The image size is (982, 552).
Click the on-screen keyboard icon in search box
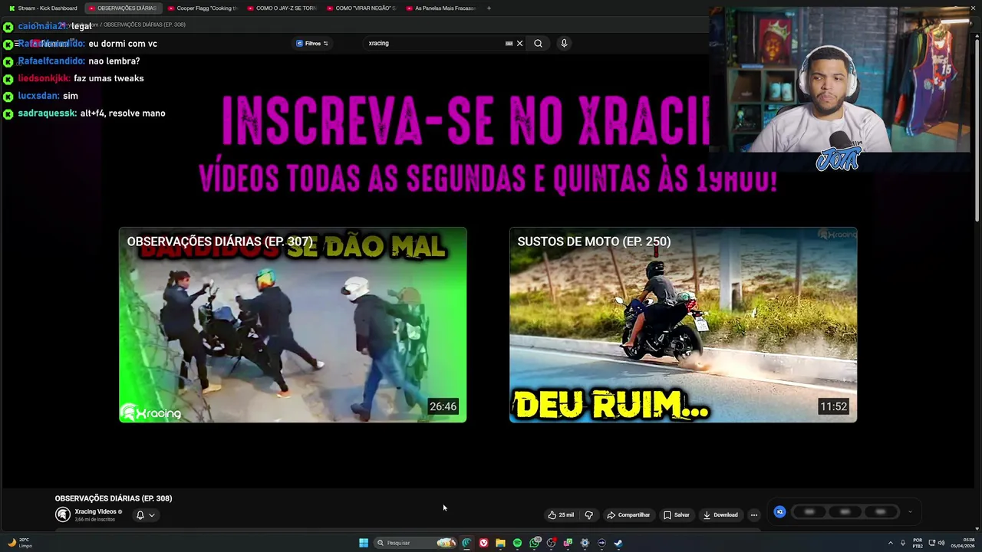[x=509, y=43]
